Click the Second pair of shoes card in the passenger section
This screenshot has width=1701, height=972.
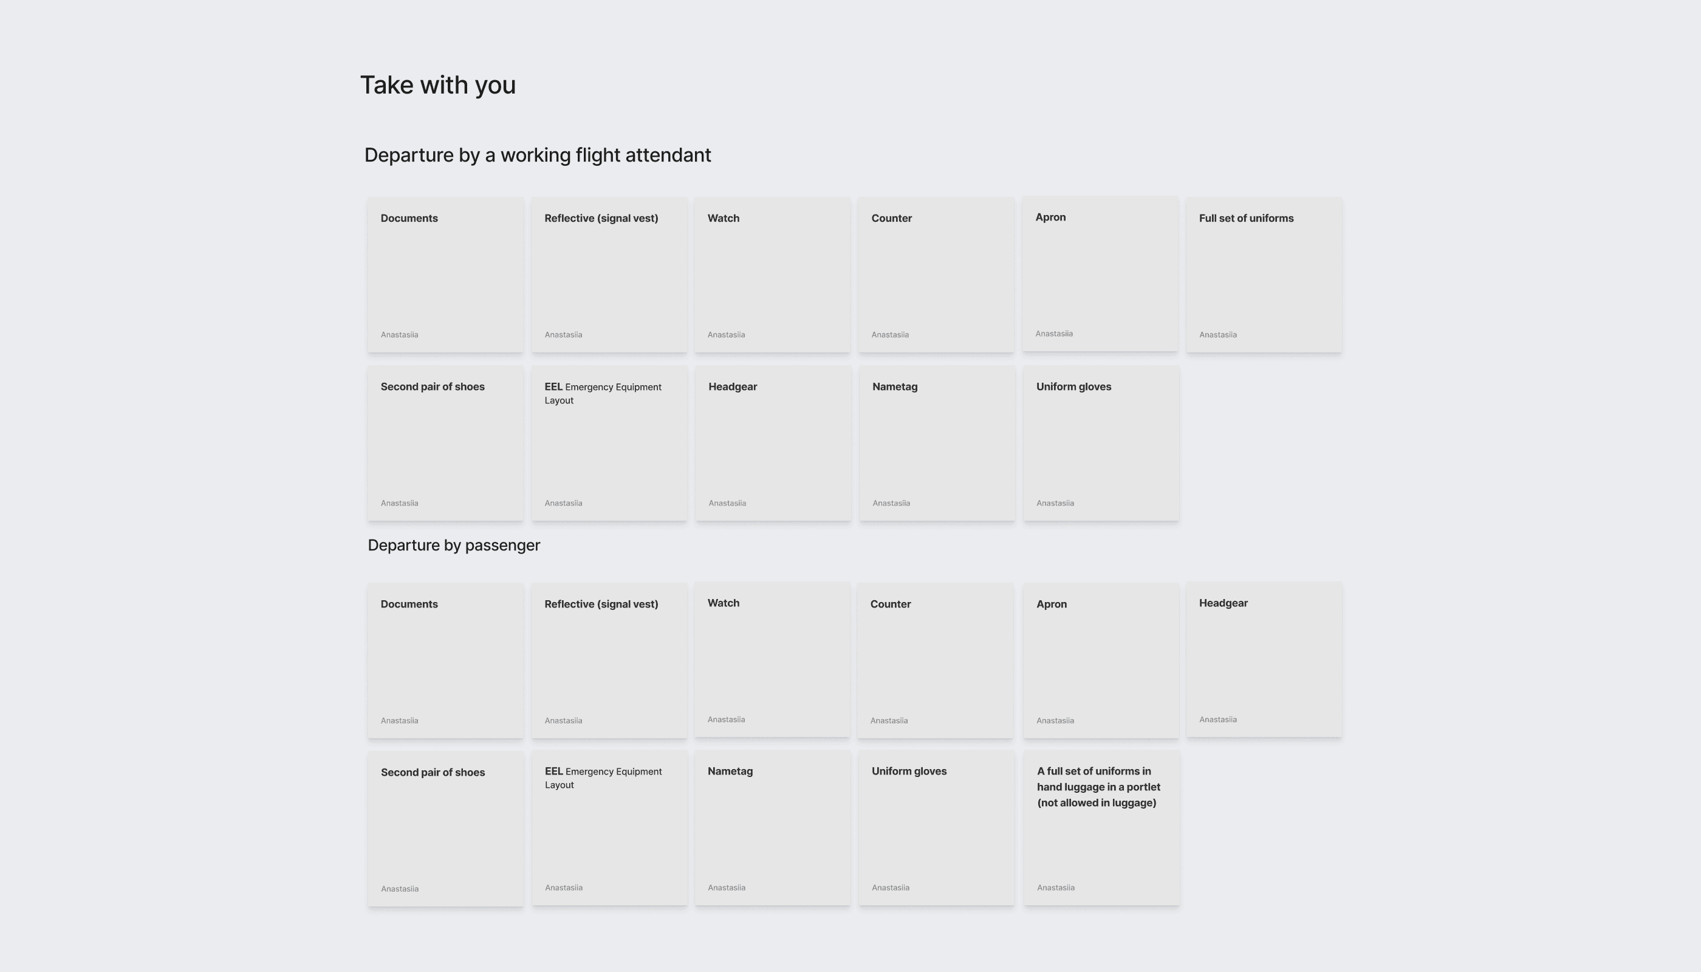445,829
